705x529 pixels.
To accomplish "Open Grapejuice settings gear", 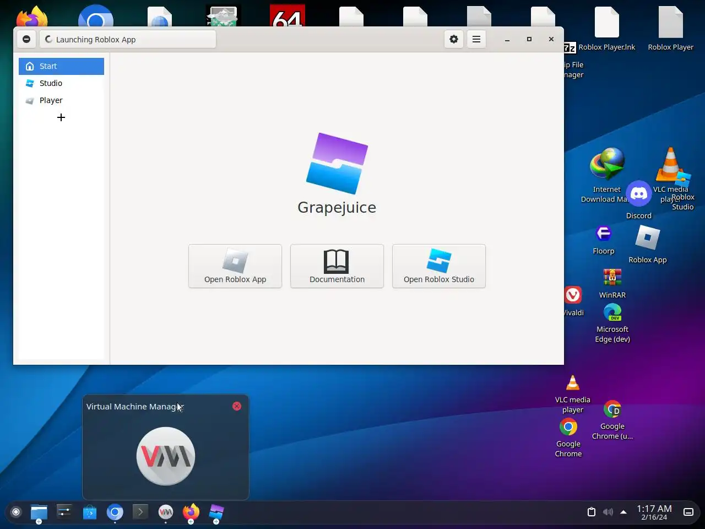I will point(454,39).
